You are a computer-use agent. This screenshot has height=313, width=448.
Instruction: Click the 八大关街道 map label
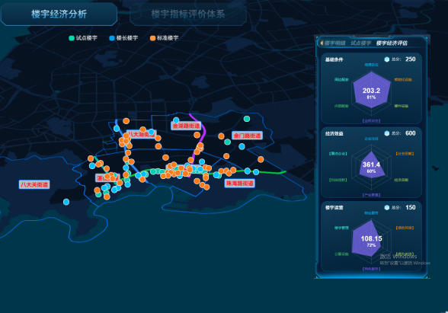pyautogui.click(x=34, y=184)
